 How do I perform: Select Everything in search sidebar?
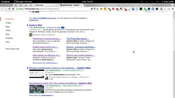pos(10,19)
